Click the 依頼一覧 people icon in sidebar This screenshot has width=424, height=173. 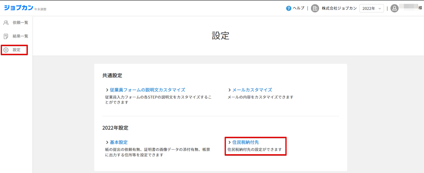coord(6,23)
